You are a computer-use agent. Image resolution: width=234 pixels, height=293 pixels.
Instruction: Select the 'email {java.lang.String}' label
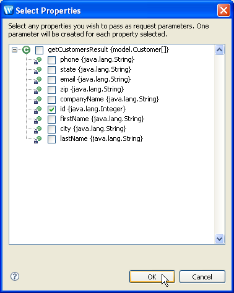pyautogui.click(x=95, y=79)
